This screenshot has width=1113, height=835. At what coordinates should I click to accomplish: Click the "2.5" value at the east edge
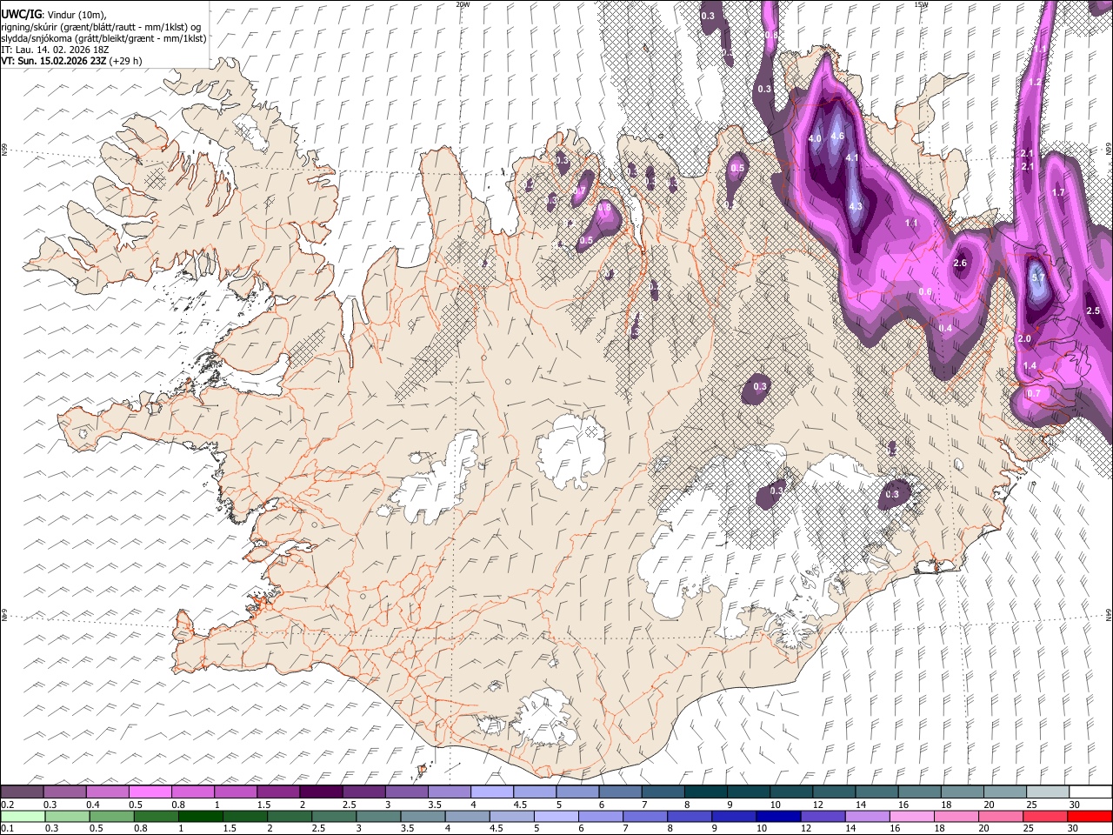tap(1094, 311)
